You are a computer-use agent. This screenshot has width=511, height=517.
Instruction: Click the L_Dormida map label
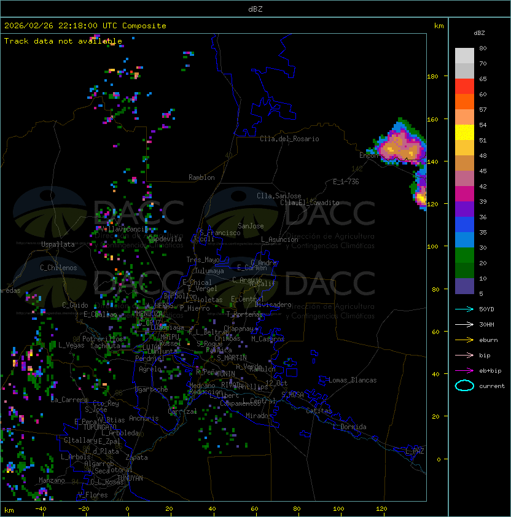point(349,427)
